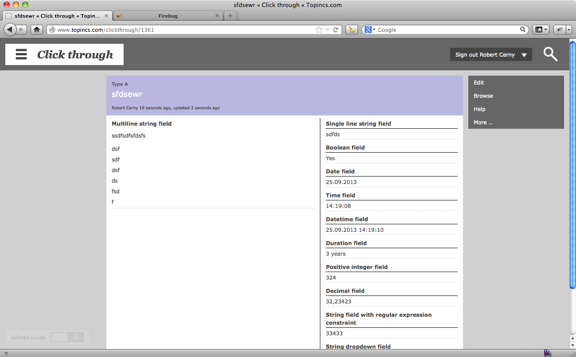
Task: Bookmark this page with star icon
Action: pos(319,30)
